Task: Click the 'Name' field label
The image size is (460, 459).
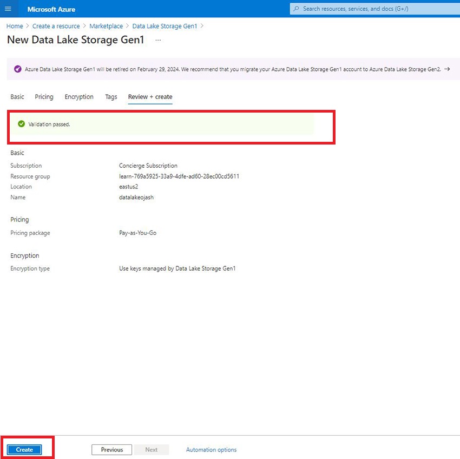Action: coord(18,198)
